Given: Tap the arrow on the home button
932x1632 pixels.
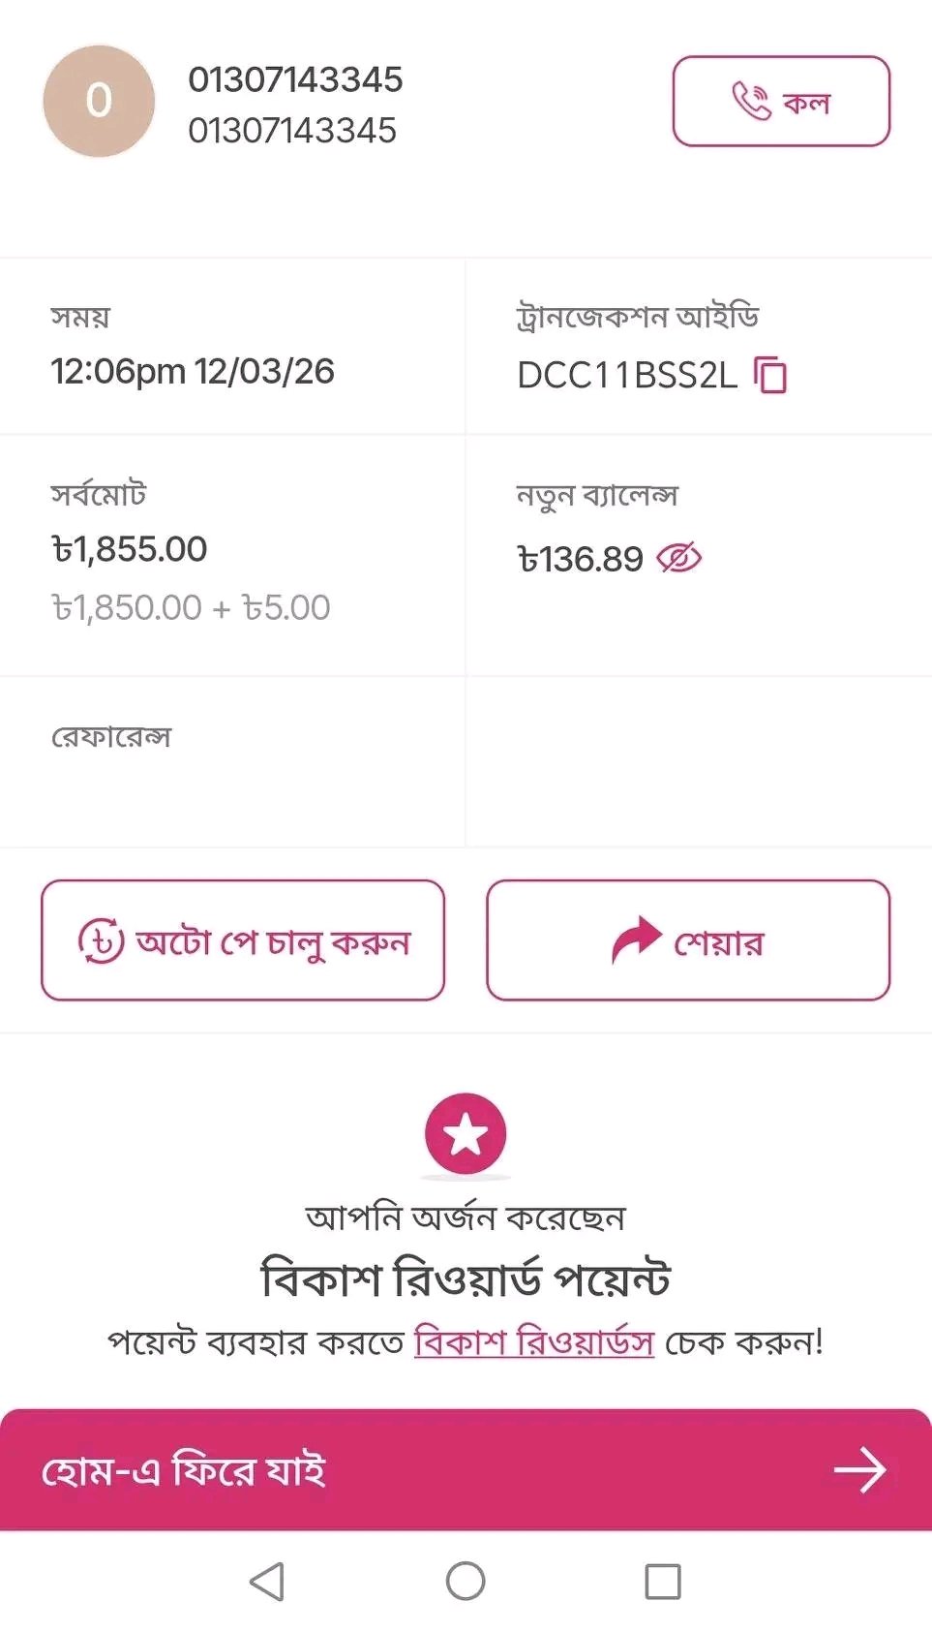Looking at the screenshot, I should point(859,1470).
